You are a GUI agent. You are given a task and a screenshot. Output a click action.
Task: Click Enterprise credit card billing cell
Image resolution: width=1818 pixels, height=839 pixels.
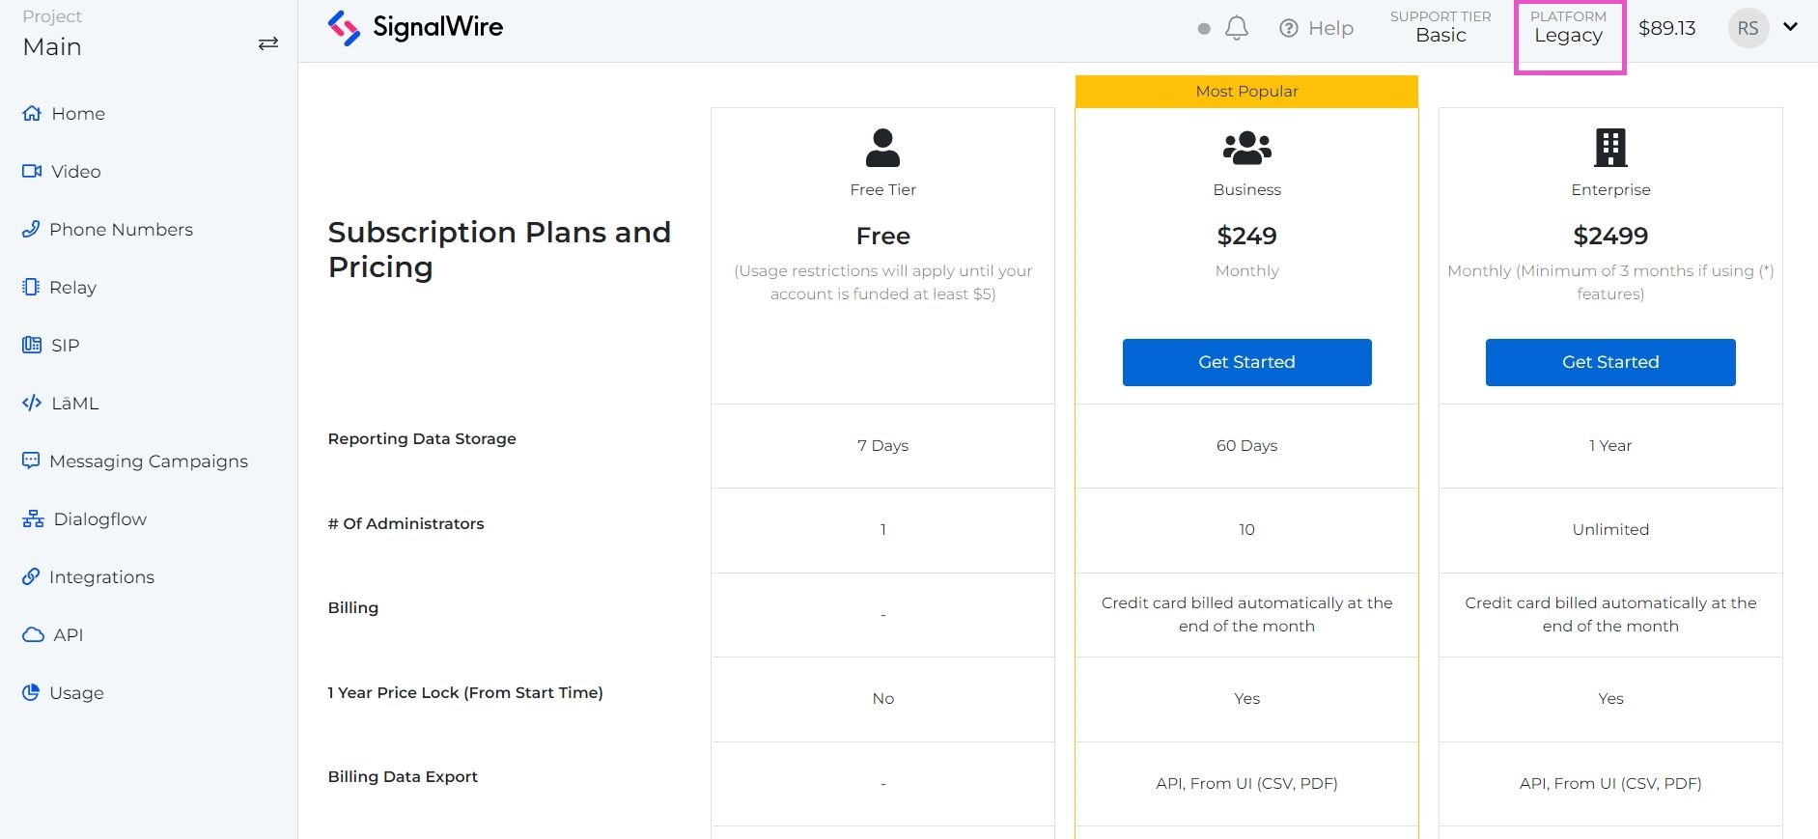point(1610,614)
